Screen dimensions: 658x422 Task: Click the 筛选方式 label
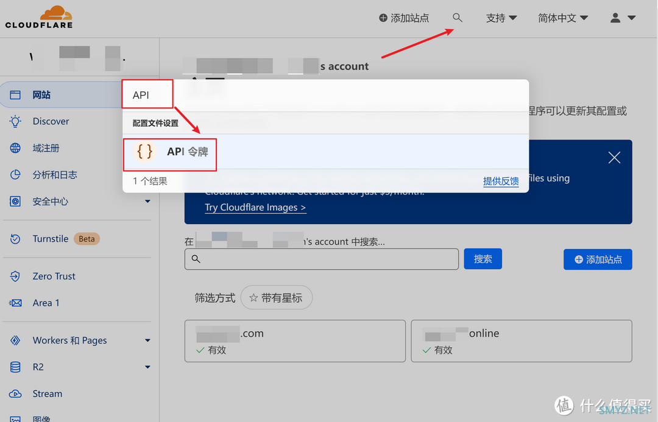pos(215,298)
